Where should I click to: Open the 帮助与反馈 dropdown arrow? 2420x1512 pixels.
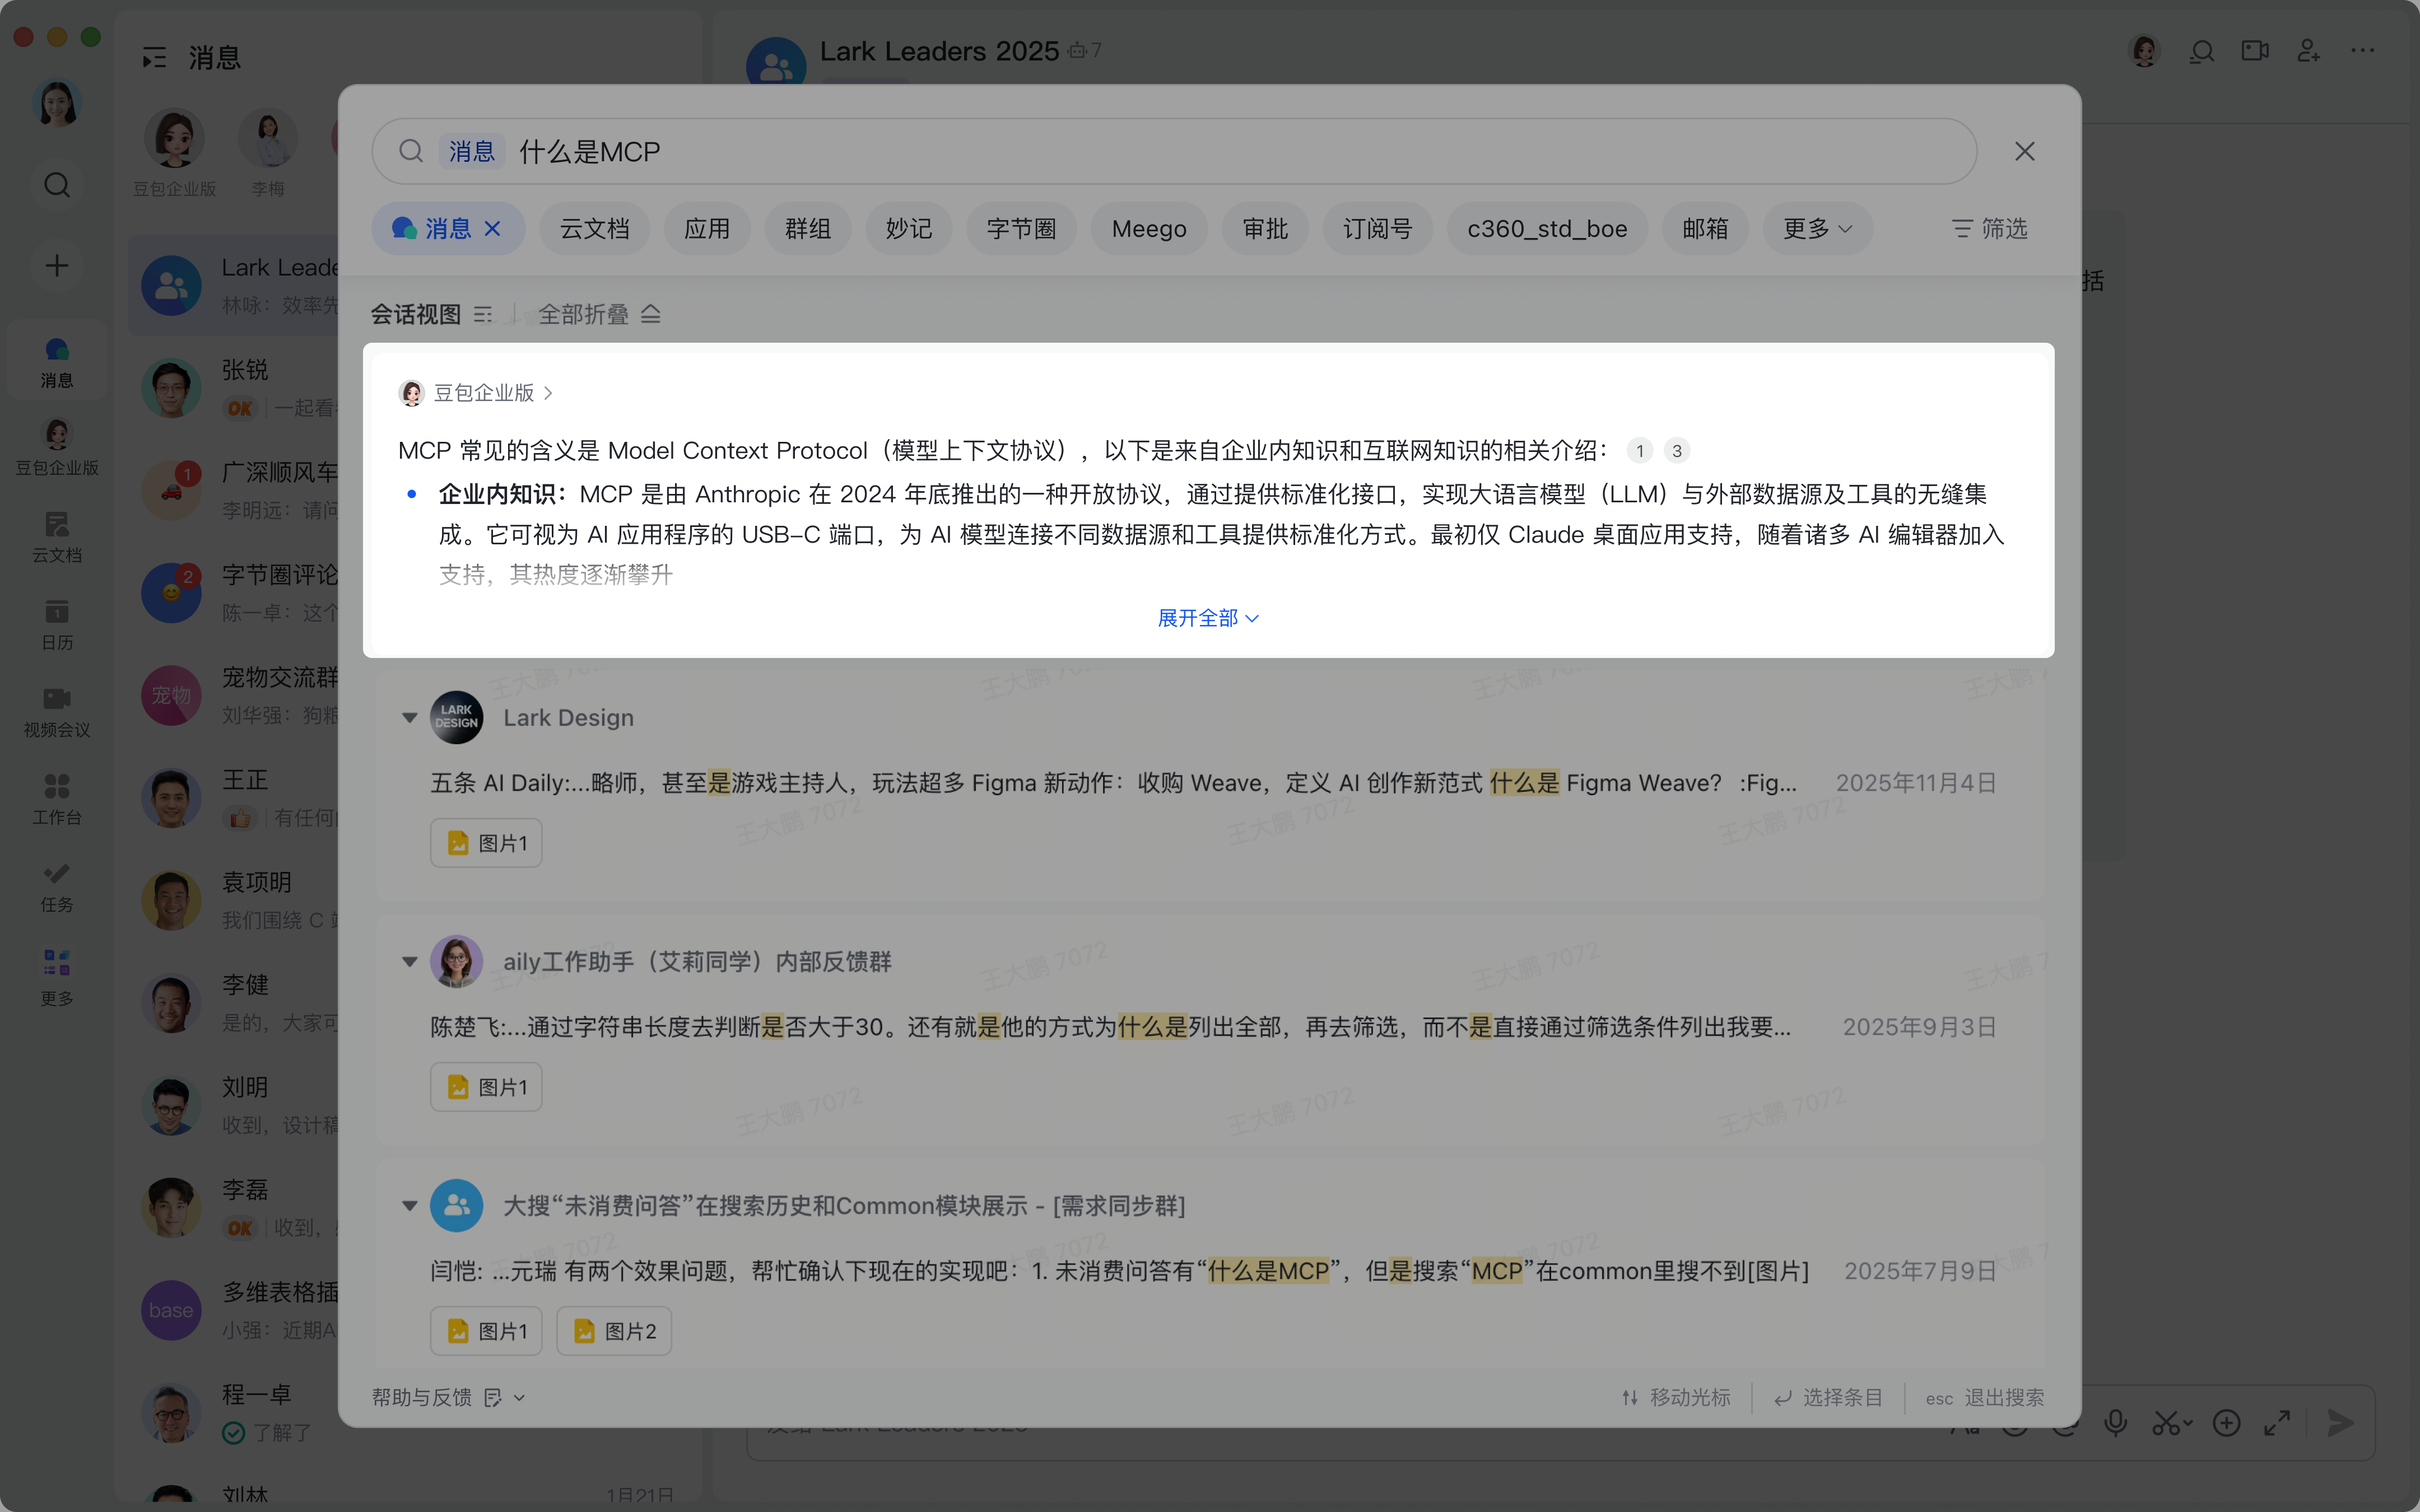click(x=519, y=1398)
